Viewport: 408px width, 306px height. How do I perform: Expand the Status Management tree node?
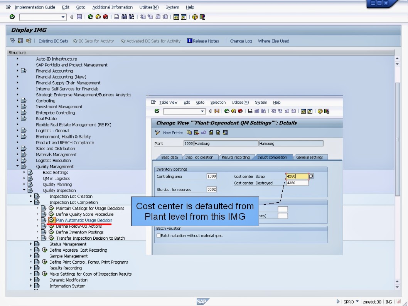pos(32,244)
